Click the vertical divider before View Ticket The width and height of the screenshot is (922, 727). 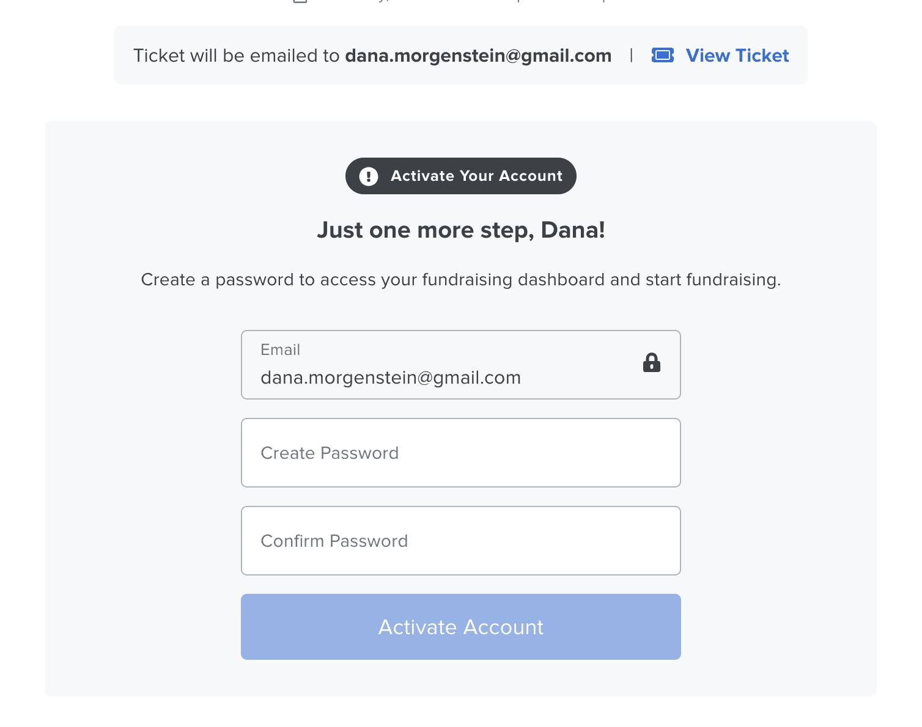(x=631, y=56)
